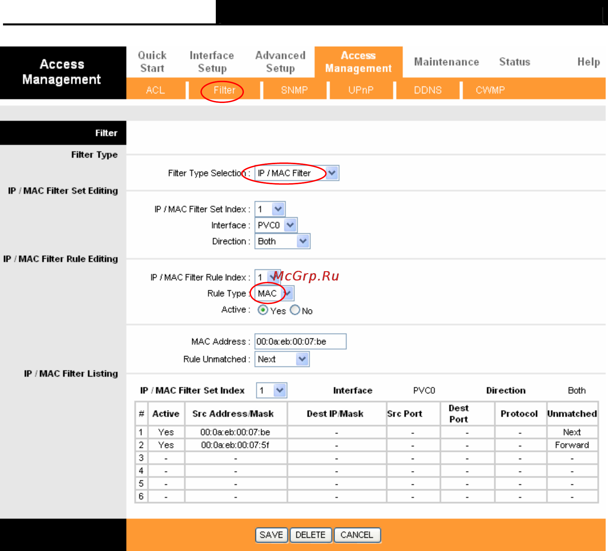
Task: Open the Interface Setup tab
Action: [212, 62]
